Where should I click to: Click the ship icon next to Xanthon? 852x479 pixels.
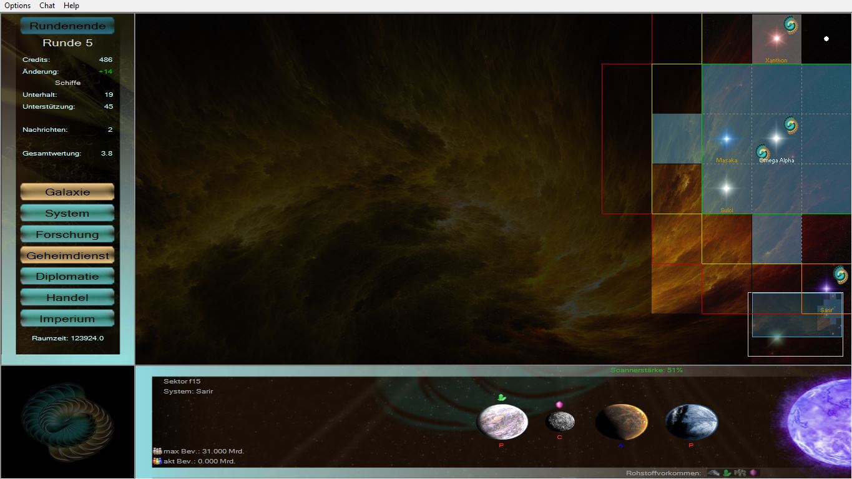pos(791,26)
